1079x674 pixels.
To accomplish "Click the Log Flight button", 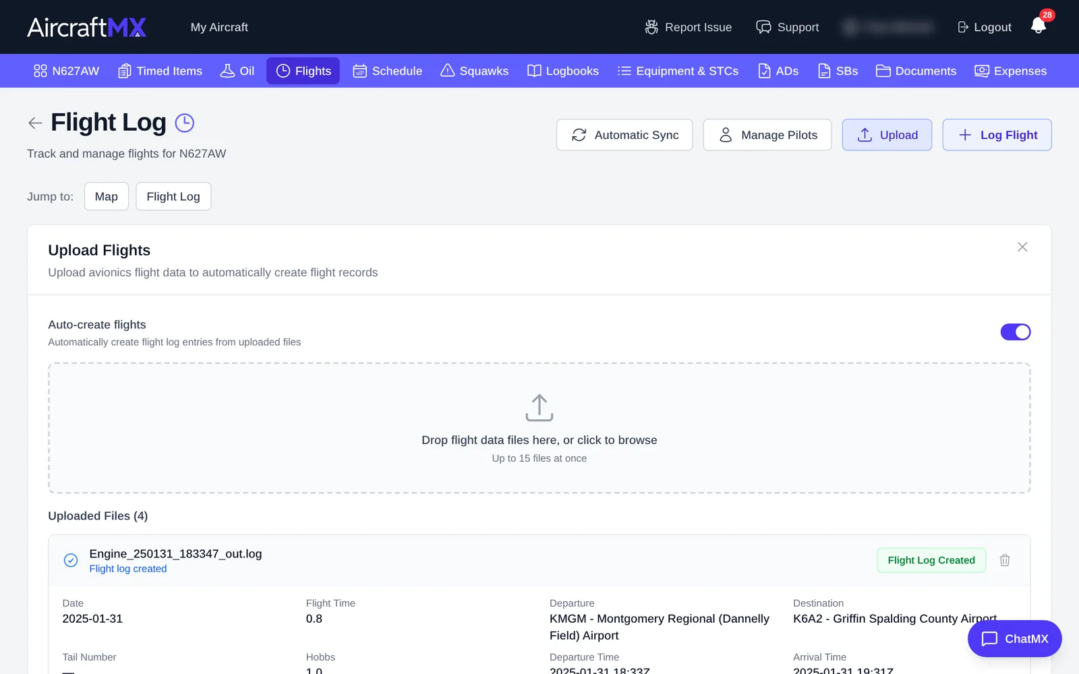I will tap(997, 135).
